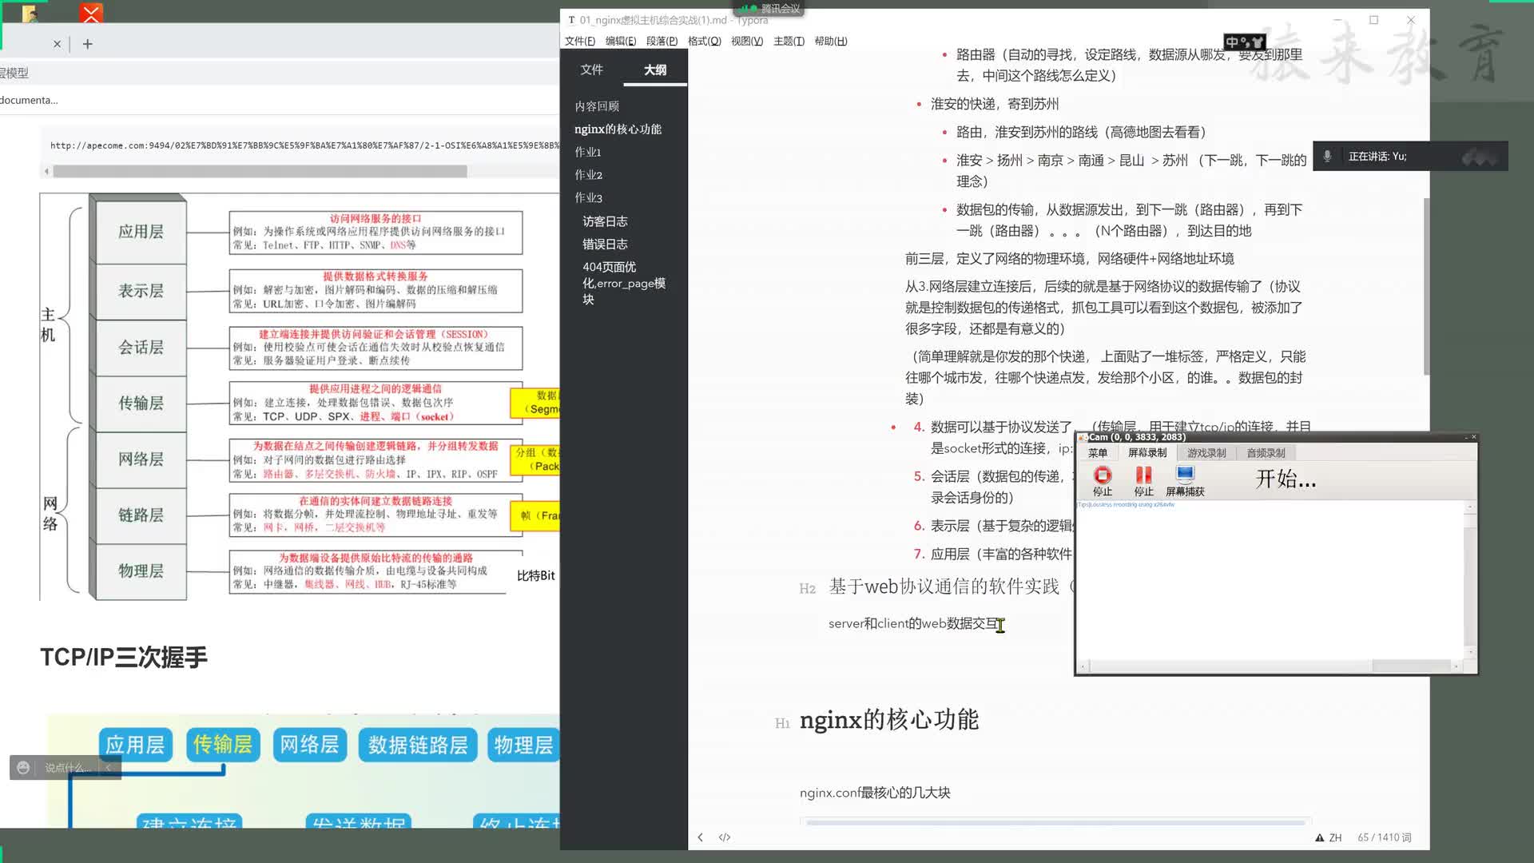Click the red stop recording icon in oCam
This screenshot has height=863, width=1534.
(x=1103, y=475)
